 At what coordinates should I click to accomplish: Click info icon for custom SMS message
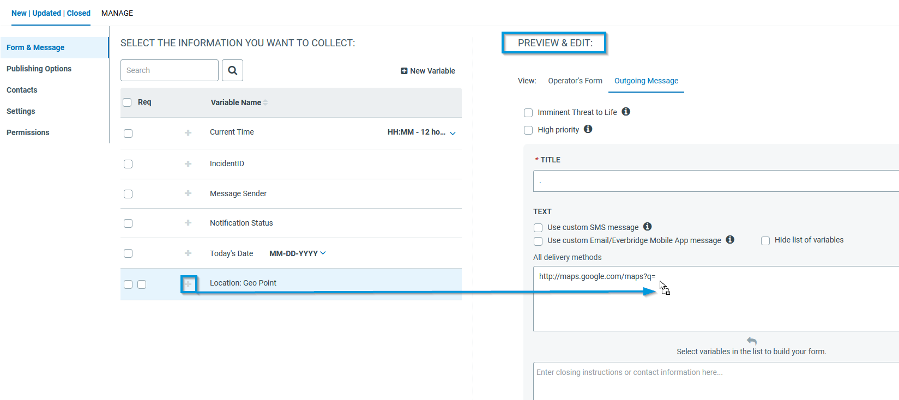coord(647,227)
